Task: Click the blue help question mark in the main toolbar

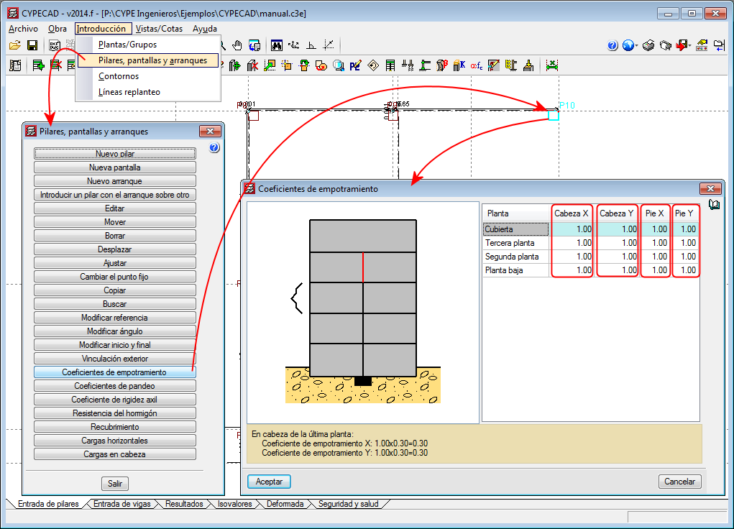Action: pos(613,45)
